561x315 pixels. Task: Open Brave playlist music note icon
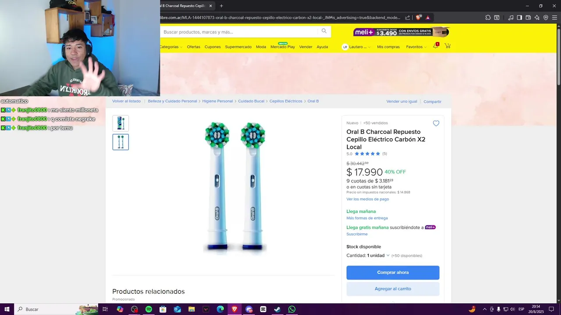(x=511, y=17)
